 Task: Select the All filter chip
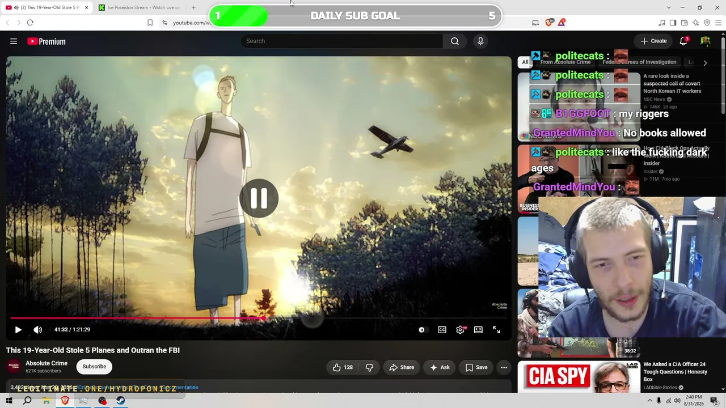[525, 62]
